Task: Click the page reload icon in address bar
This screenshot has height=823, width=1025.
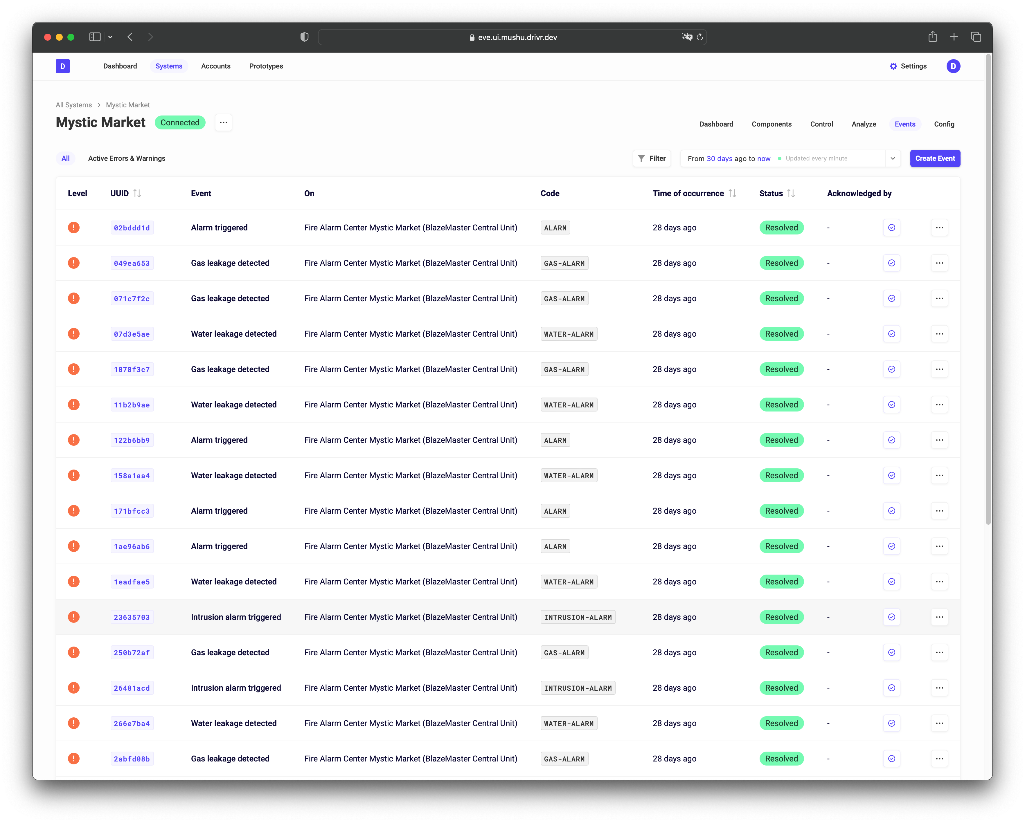Action: click(700, 37)
